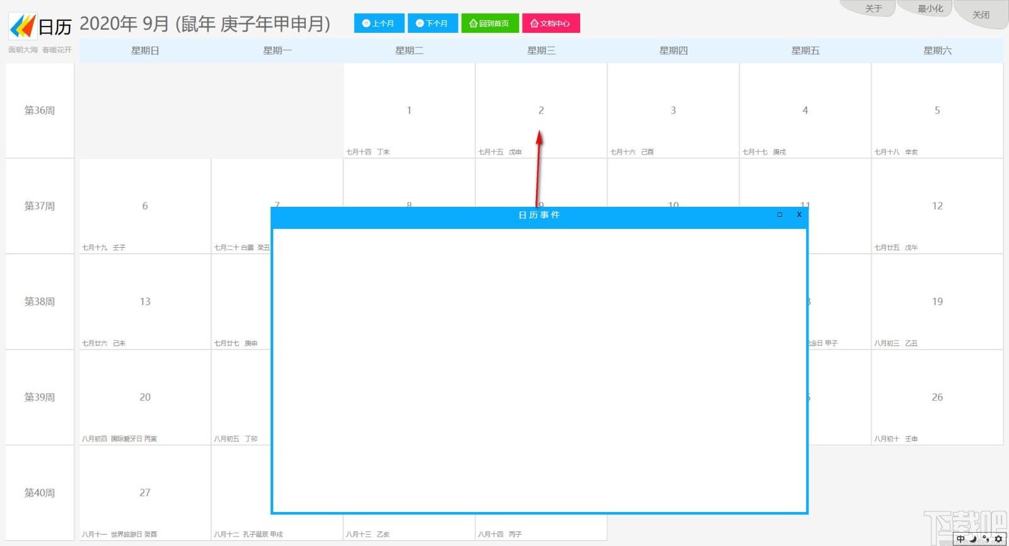This screenshot has width=1009, height=546.
Task: Select date cell 20 on Sunday
Action: (145, 397)
